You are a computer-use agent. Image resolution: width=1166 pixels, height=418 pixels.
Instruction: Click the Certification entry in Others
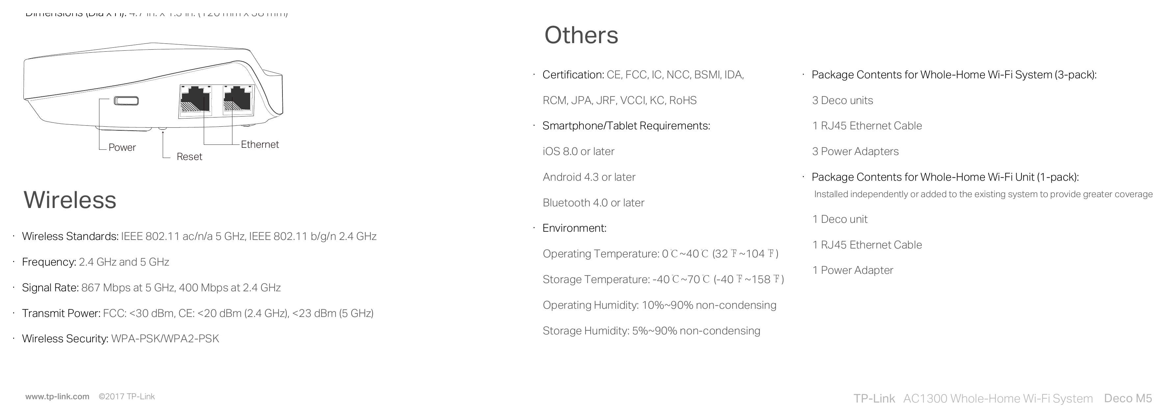tap(643, 75)
